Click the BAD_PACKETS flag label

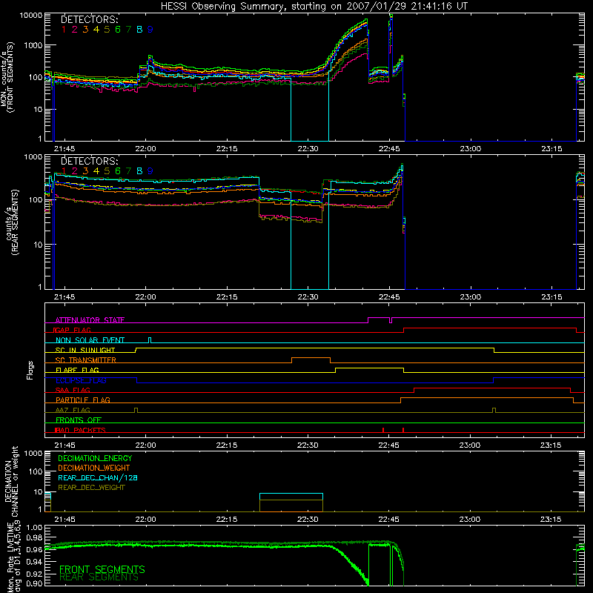(x=80, y=430)
